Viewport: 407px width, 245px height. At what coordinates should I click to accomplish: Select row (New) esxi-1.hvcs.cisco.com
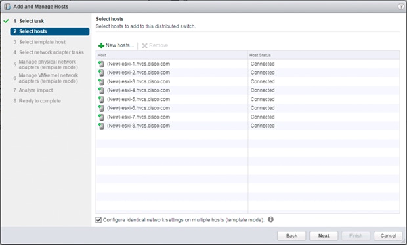click(248, 64)
